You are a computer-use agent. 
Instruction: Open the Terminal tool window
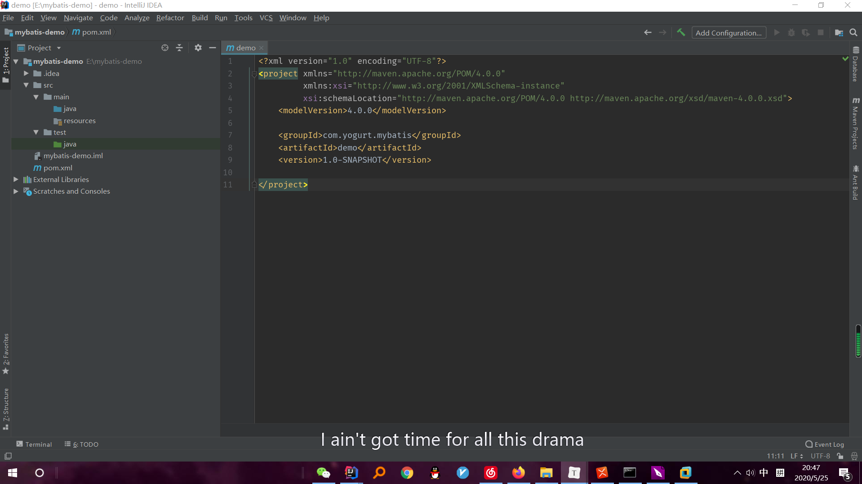click(34, 444)
